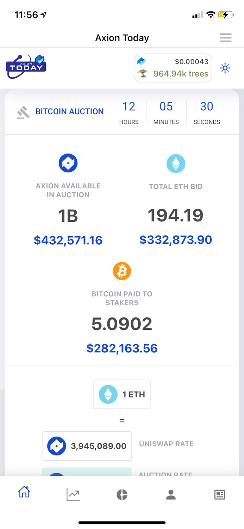Click the Axion Today logo
Screen dimensions: 244x529
(x=25, y=66)
